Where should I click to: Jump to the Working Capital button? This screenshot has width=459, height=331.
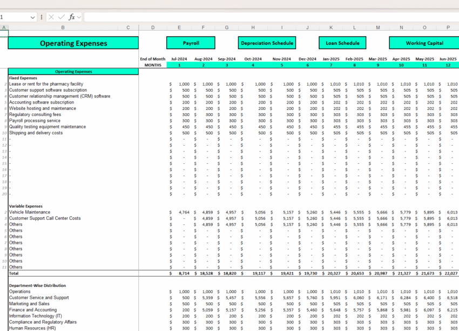424,43
